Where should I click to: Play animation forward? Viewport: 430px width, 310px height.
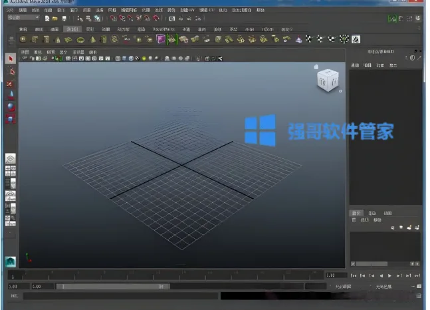pyautogui.click(x=389, y=275)
